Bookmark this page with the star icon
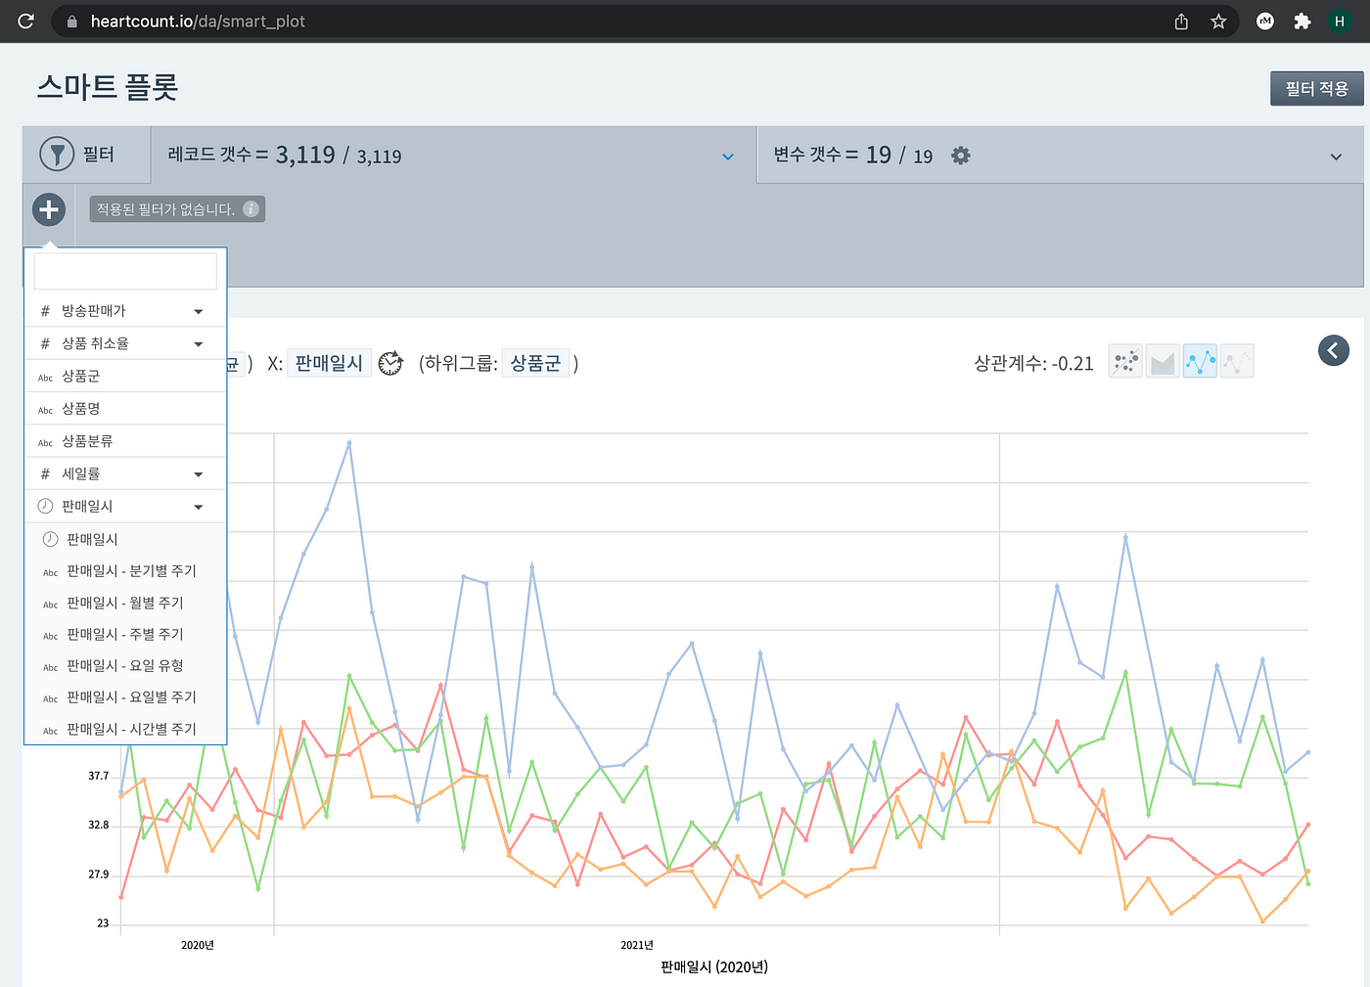The image size is (1370, 987). [1218, 22]
